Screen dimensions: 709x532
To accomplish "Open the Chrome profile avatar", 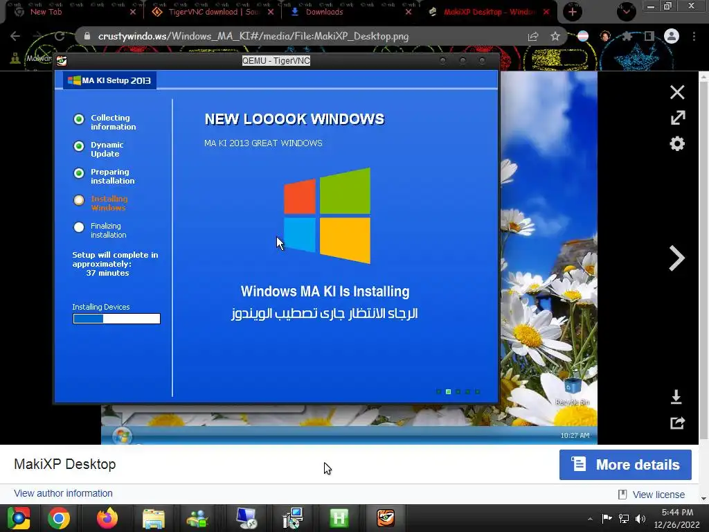I will 672,36.
